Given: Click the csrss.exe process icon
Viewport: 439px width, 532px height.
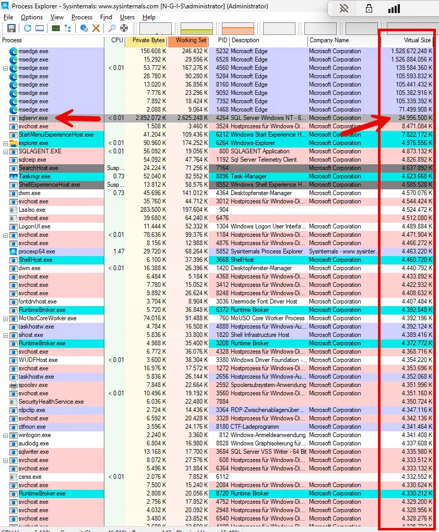Looking at the screenshot, I should 13,477.
